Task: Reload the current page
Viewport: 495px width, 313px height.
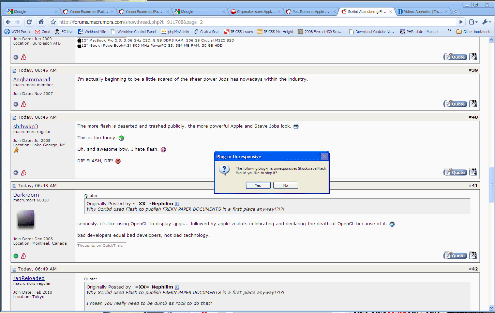Action: (29, 22)
